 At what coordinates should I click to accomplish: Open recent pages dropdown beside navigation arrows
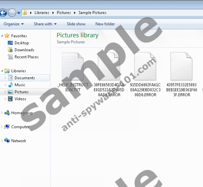[x=19, y=13]
